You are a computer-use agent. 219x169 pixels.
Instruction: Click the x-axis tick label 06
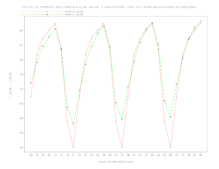click(43, 155)
